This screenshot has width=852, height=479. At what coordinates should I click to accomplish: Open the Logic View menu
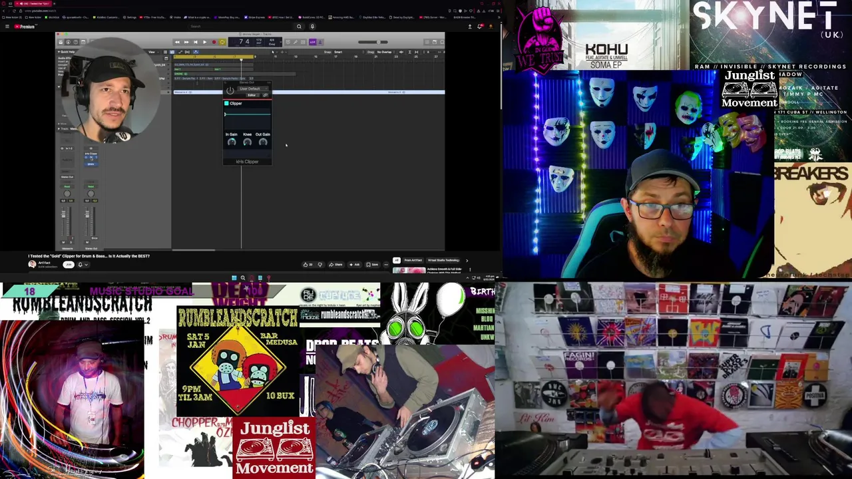(x=153, y=52)
